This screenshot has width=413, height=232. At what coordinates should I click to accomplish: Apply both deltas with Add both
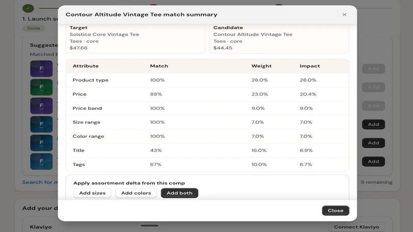[x=179, y=193]
